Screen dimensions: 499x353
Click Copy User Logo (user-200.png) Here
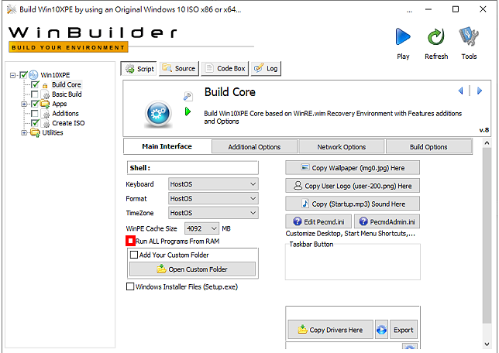tap(353, 186)
